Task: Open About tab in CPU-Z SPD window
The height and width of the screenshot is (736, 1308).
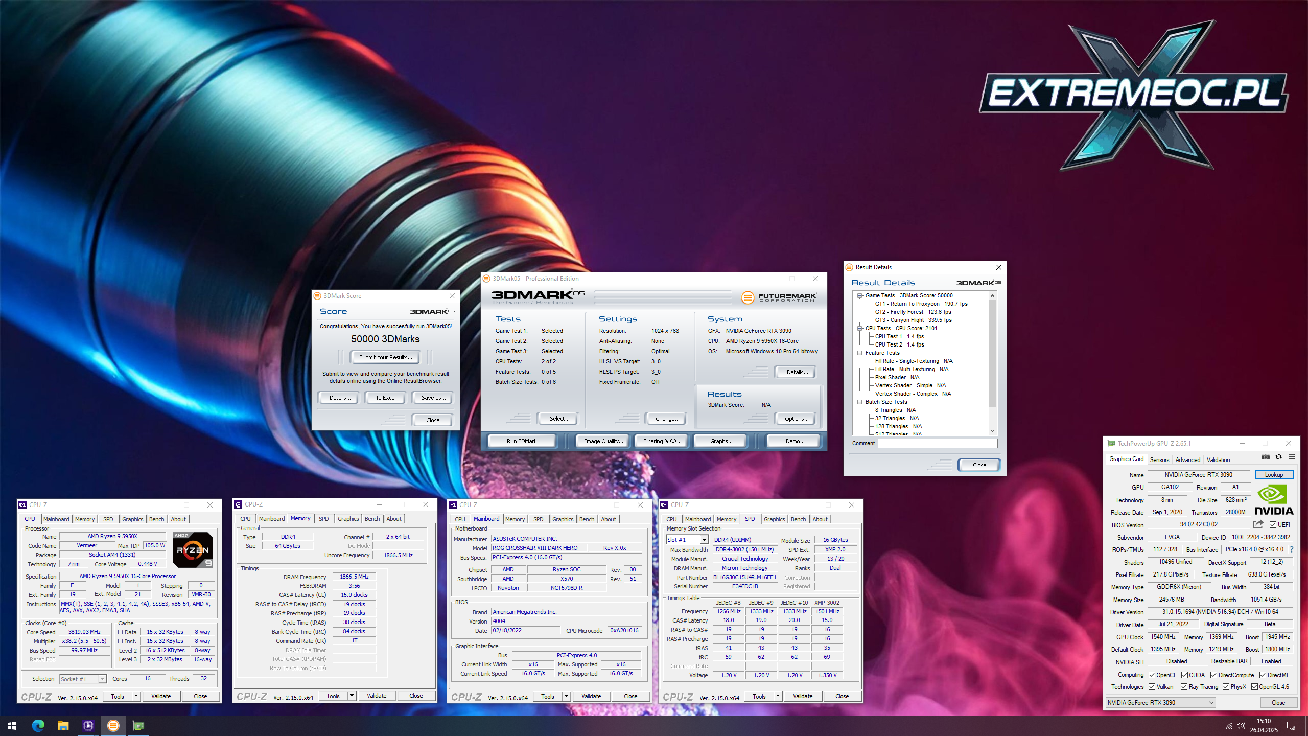Action: pyautogui.click(x=820, y=519)
